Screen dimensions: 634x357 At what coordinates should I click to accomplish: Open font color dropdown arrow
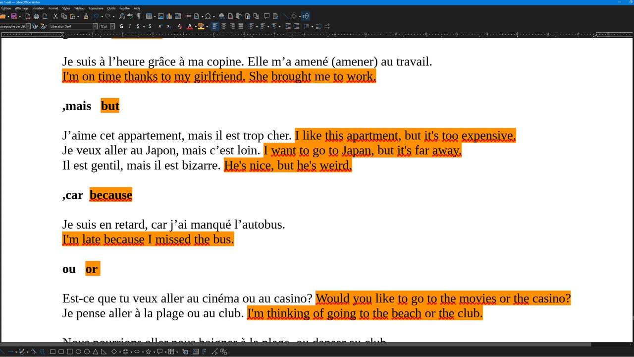(x=195, y=26)
